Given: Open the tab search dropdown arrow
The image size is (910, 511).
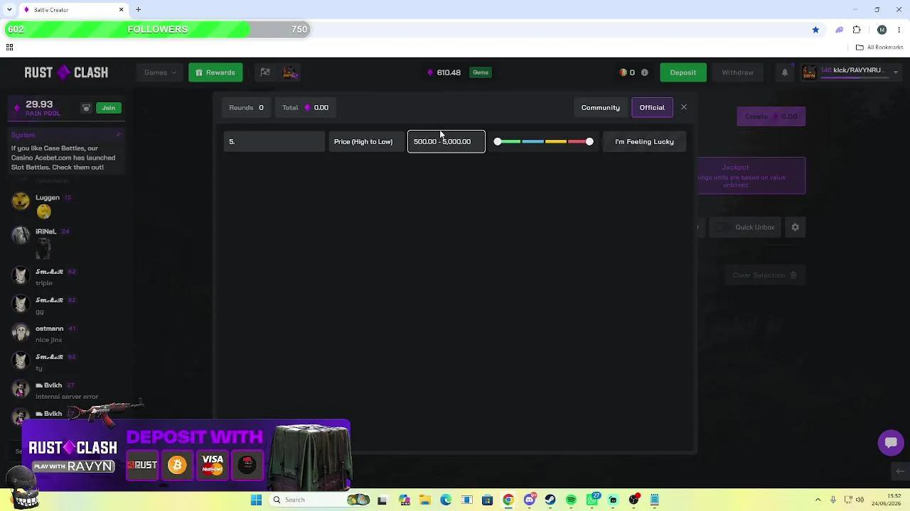Looking at the screenshot, I should coord(9,9).
